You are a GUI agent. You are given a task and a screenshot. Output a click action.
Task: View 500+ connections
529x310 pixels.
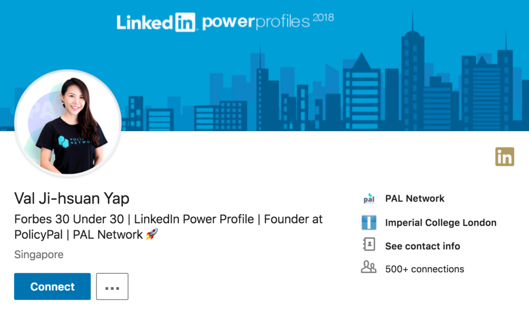click(x=425, y=269)
